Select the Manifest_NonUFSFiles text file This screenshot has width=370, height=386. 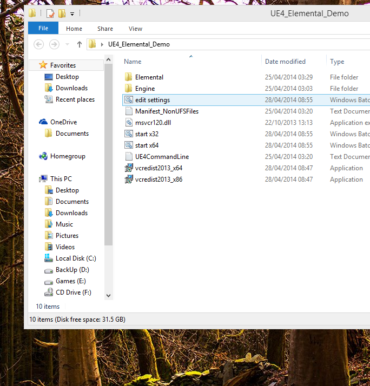pos(167,111)
